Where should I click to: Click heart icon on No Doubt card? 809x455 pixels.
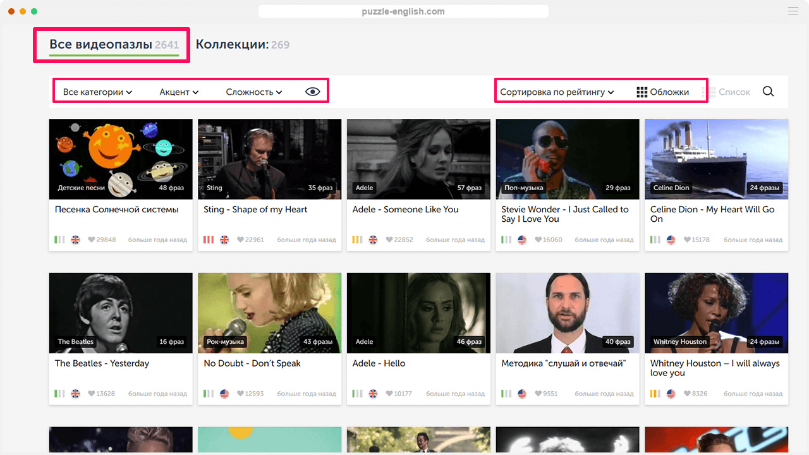point(240,394)
